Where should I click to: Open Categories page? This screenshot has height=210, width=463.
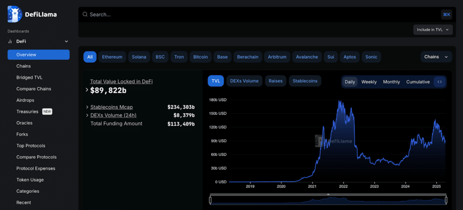(x=28, y=191)
